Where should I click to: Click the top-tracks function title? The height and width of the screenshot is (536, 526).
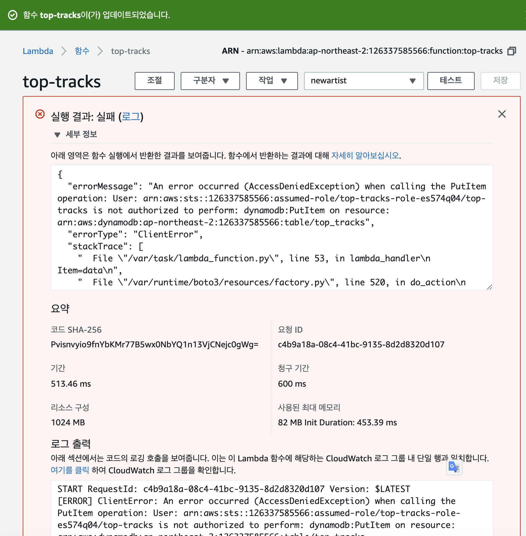[62, 82]
